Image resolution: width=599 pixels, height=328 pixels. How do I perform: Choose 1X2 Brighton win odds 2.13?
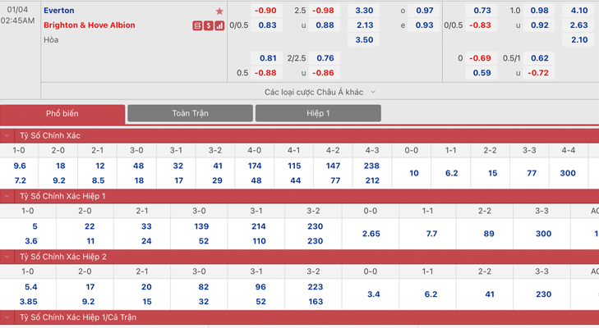click(364, 25)
